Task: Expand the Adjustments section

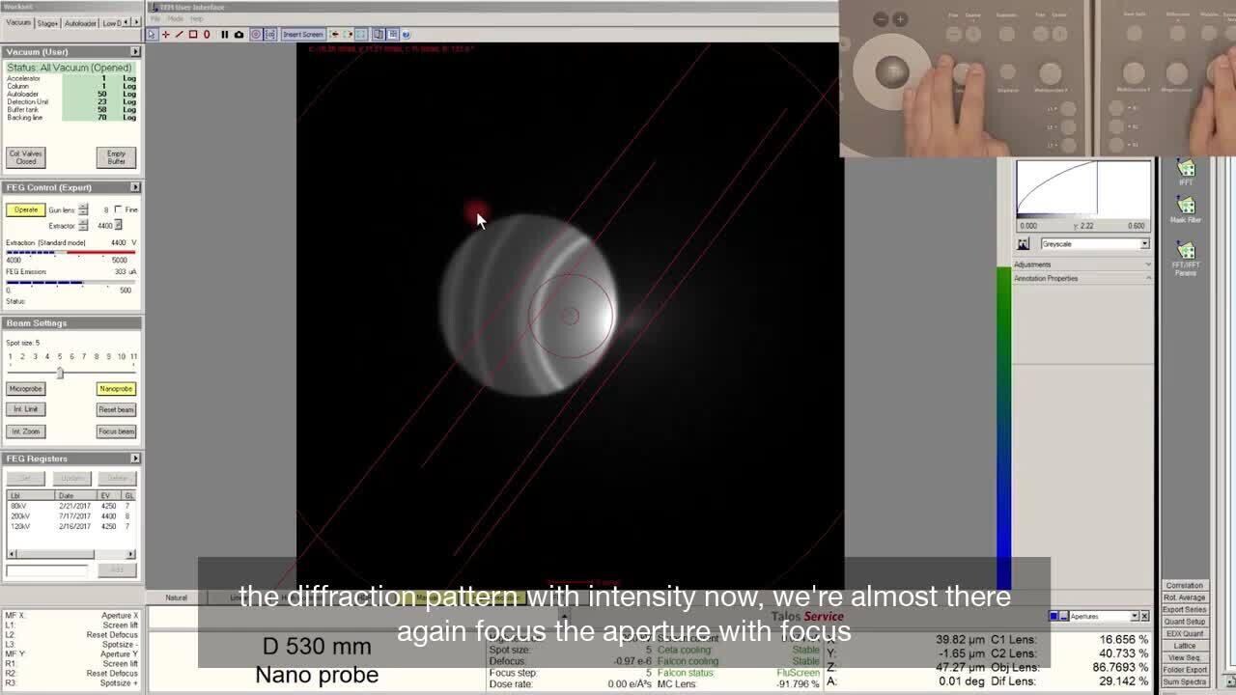Action: point(1081,264)
